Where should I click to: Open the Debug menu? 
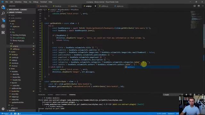click(36, 2)
